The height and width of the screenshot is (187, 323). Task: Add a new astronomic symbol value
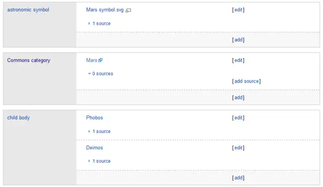coord(238,40)
